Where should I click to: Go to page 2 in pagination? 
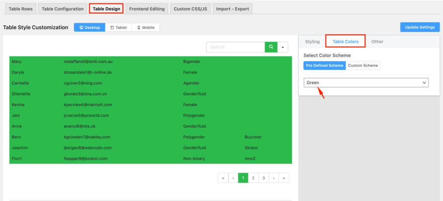pos(253,178)
